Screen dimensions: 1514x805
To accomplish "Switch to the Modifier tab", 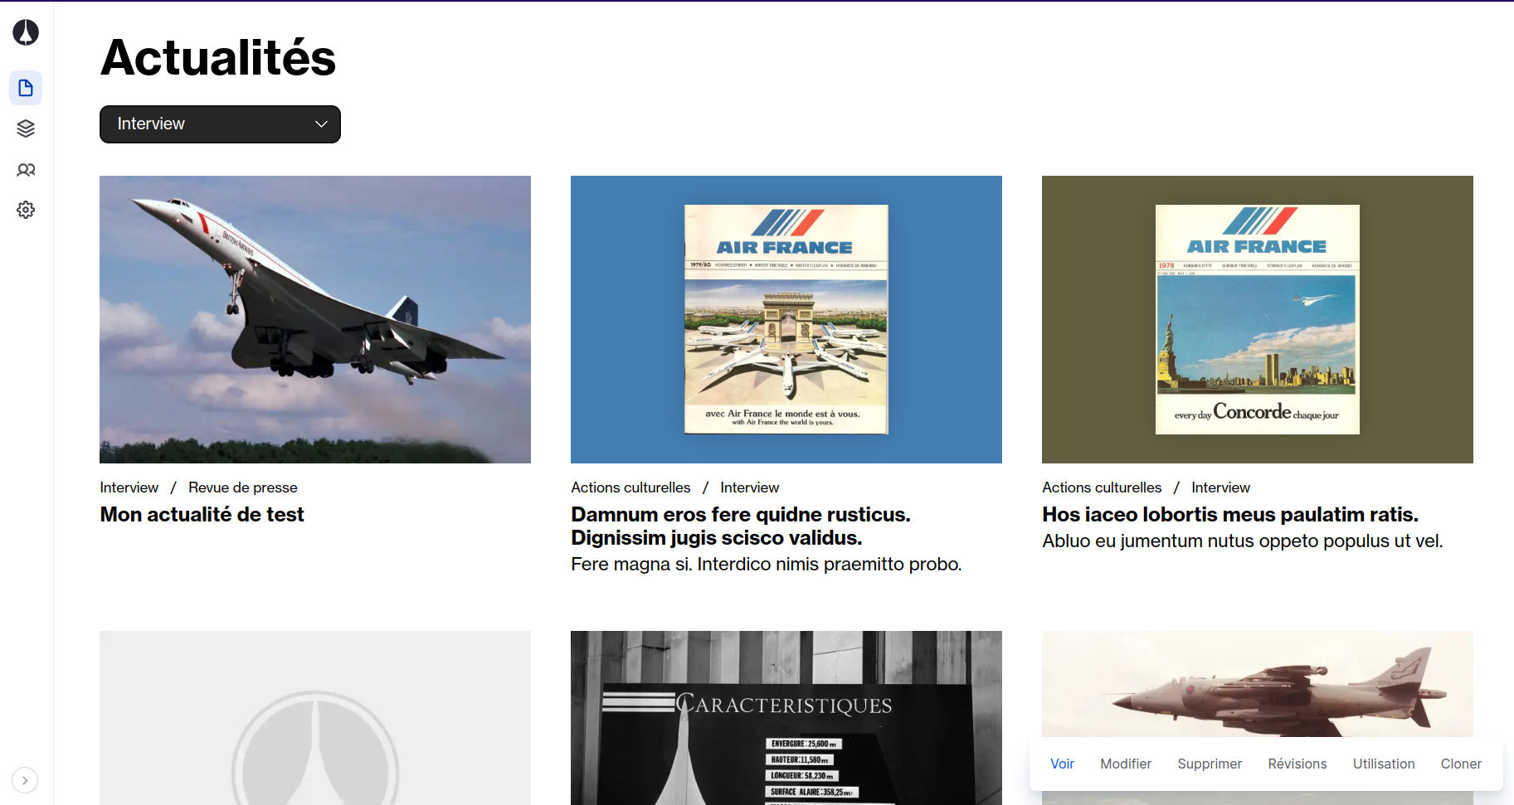I will (x=1126, y=764).
